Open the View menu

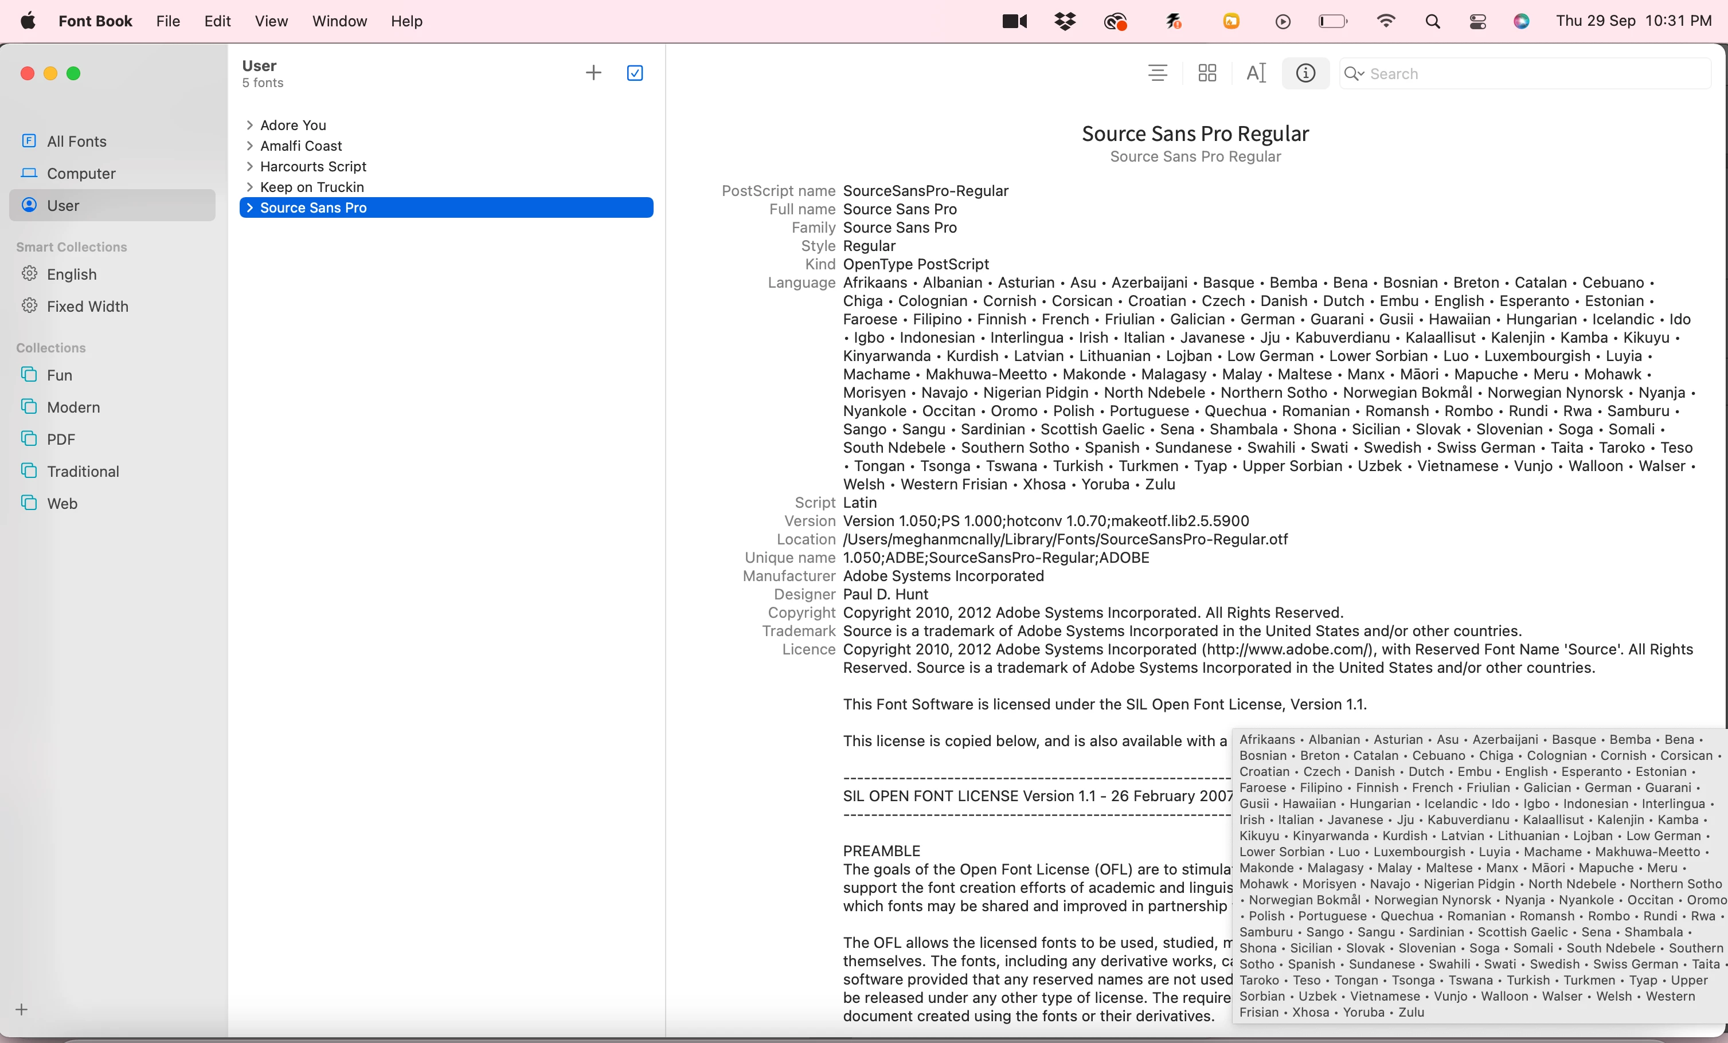point(271,21)
